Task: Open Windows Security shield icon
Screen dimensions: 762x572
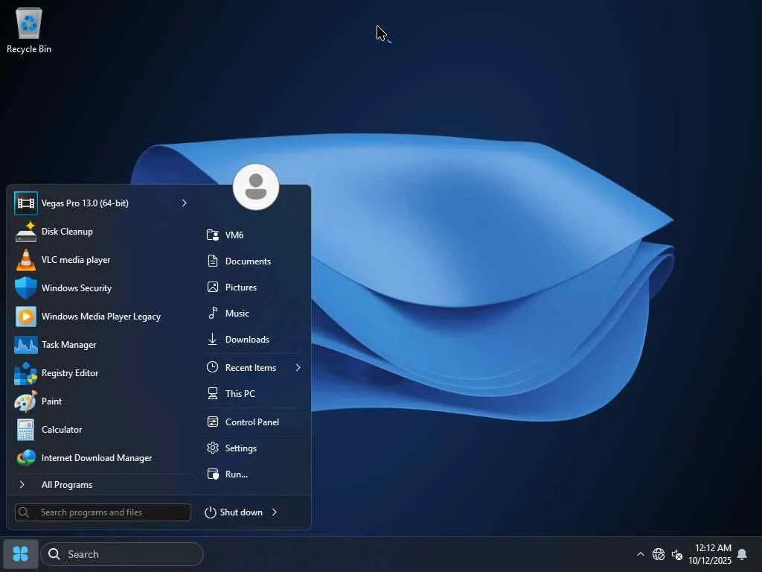Action: point(25,288)
